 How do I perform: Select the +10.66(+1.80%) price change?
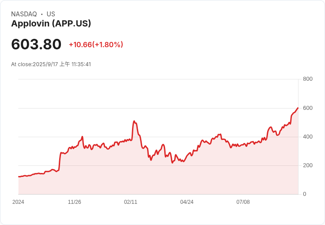click(96, 45)
